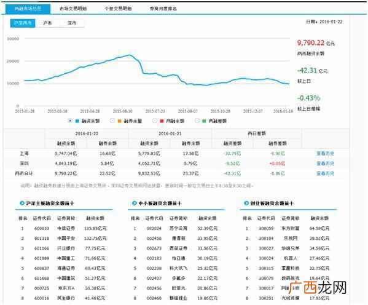Click arrow icon beside 中小板融资余额前十
This screenshot has height=305, width=368.
(135, 204)
